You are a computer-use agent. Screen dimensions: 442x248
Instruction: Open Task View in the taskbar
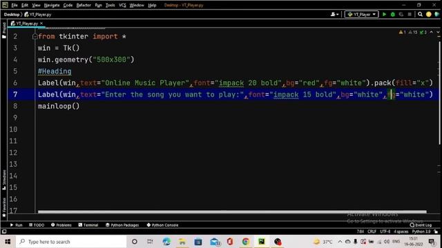(150, 242)
